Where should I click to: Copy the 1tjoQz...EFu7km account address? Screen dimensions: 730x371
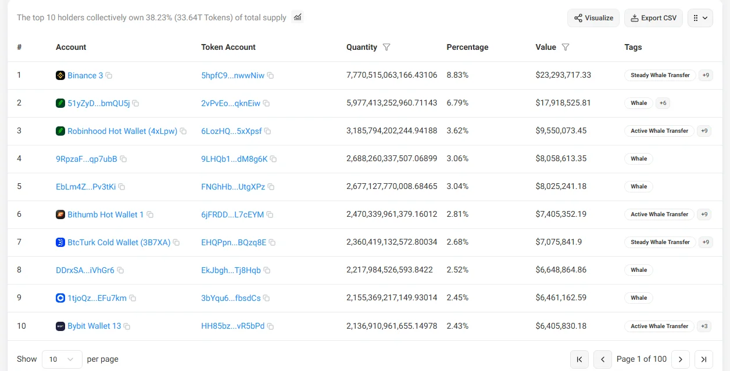[133, 298]
